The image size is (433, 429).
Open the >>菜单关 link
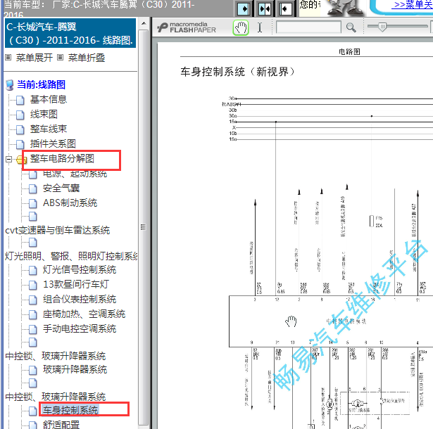pos(413,5)
